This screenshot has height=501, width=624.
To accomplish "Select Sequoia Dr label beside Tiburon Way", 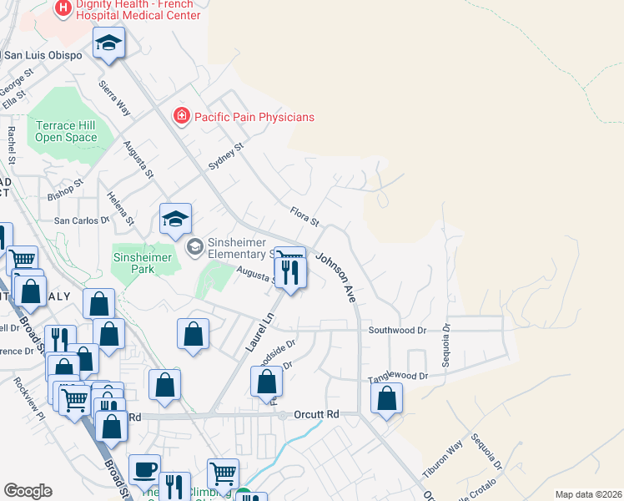I will (486, 452).
